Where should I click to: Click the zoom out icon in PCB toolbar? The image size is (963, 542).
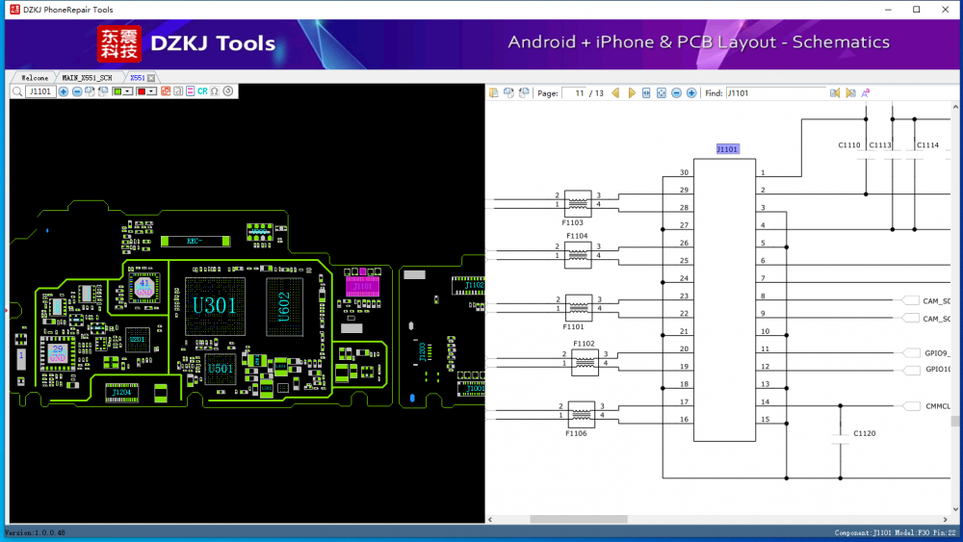tap(77, 91)
